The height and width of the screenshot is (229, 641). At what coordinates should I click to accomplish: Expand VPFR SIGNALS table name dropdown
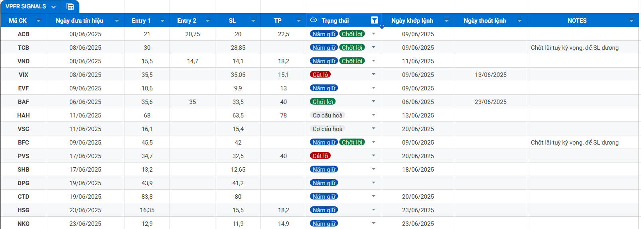(53, 7)
